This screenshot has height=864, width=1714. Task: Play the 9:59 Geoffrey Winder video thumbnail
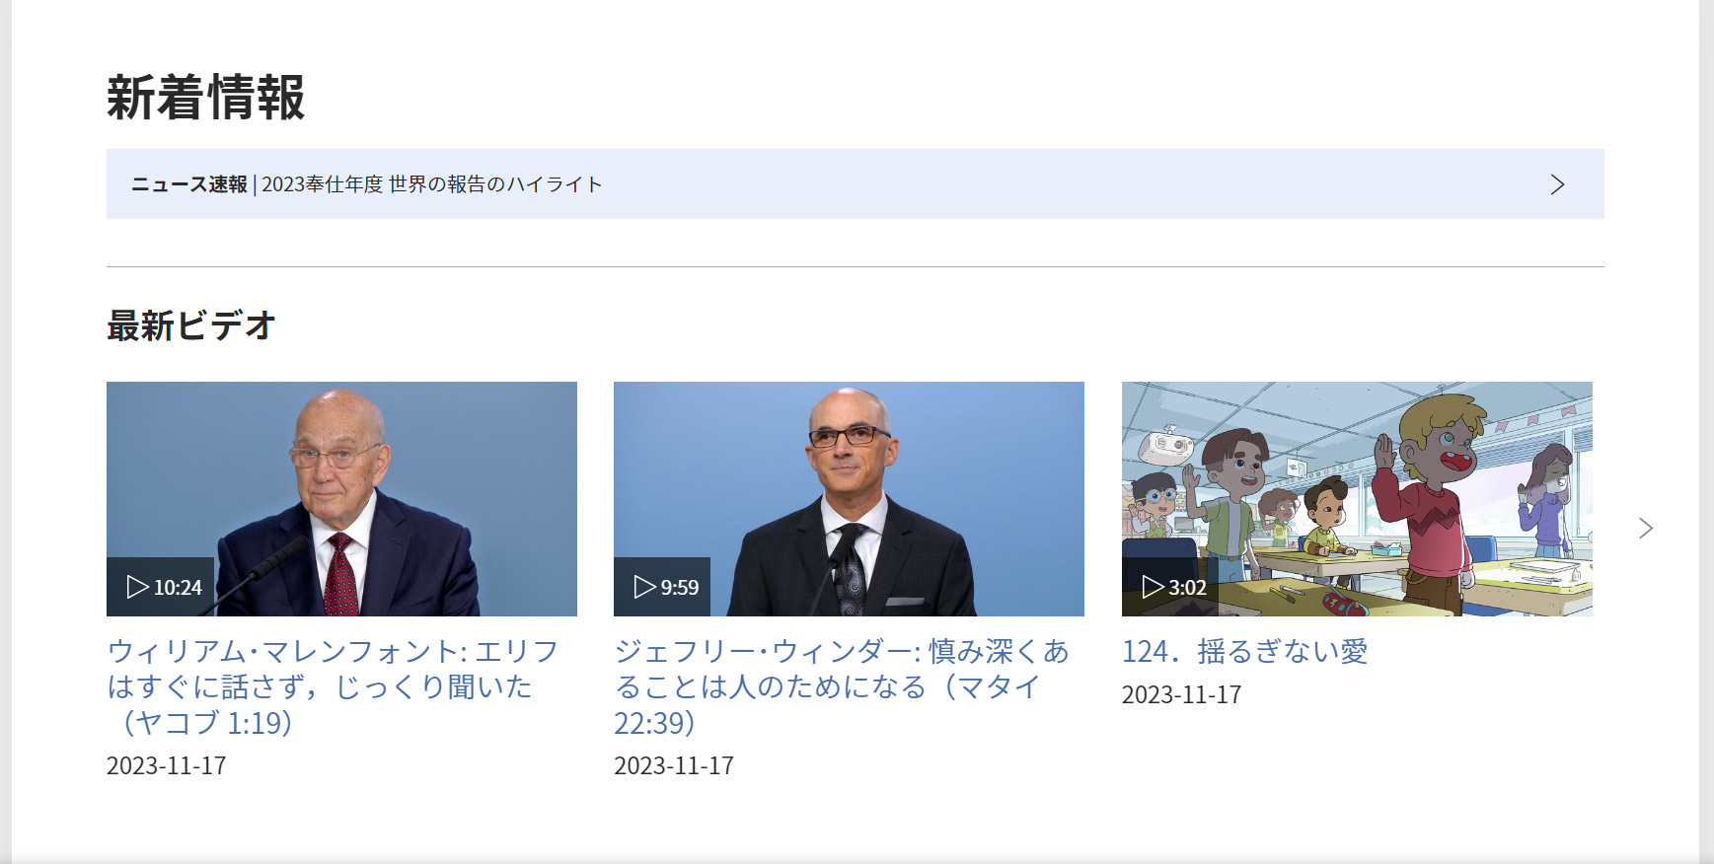pos(849,499)
